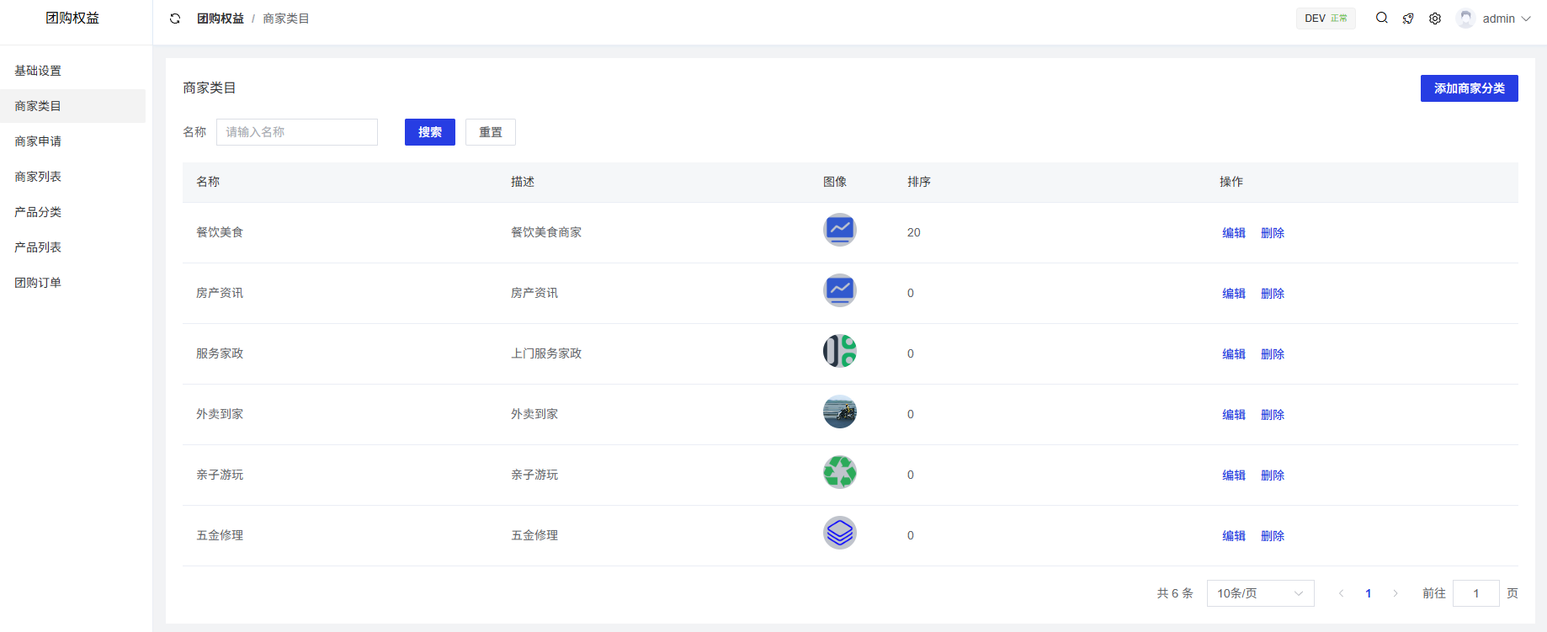Click the rocket icon in header
Viewport: 1547px width, 632px height.
pos(1408,19)
